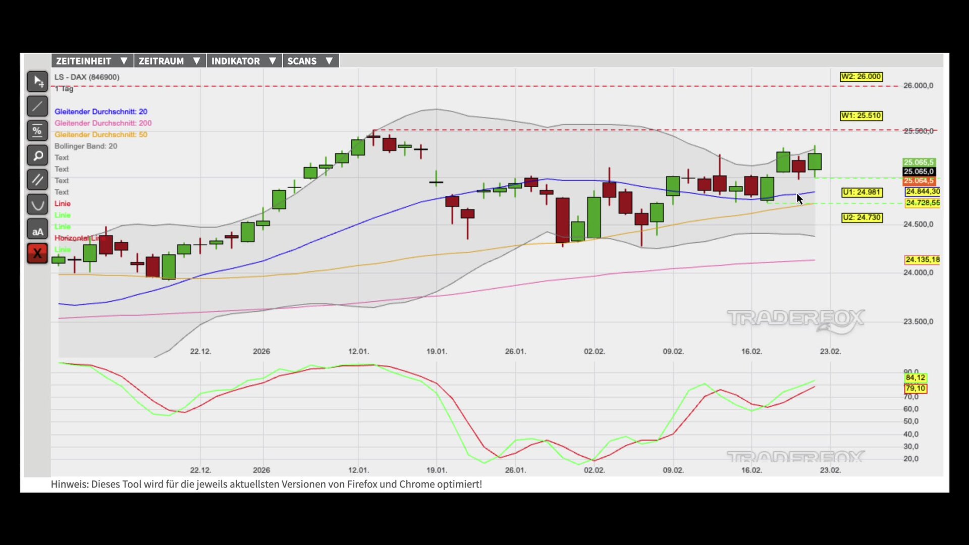Screen dimensions: 969x545
Task: Toggle the Gleitender Durchschnitt: 200 indicator label
Action: pos(103,123)
